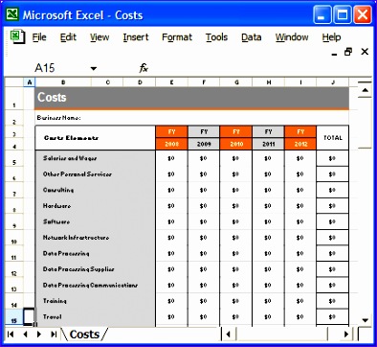Click the Other Personal Services row label

(x=78, y=174)
